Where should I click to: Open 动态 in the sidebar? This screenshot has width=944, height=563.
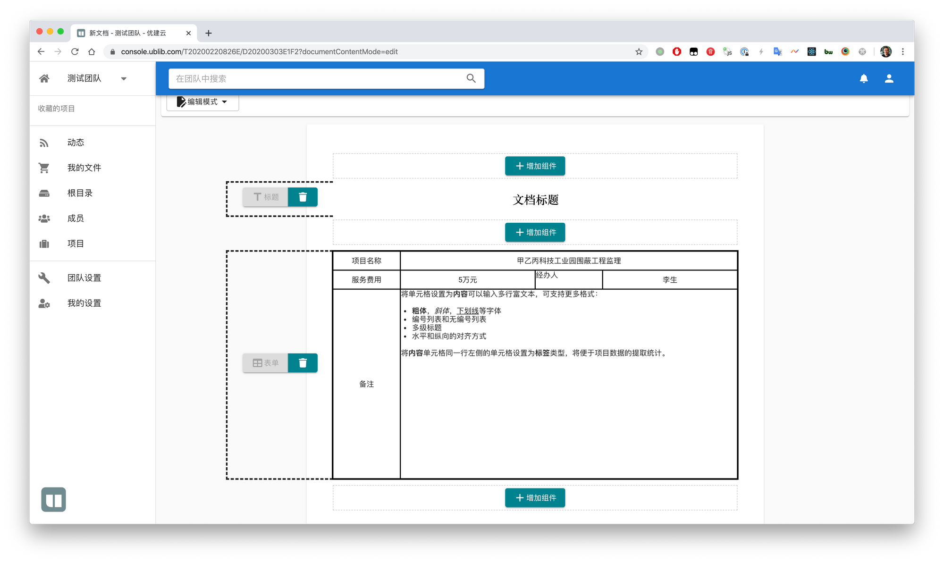tap(76, 143)
